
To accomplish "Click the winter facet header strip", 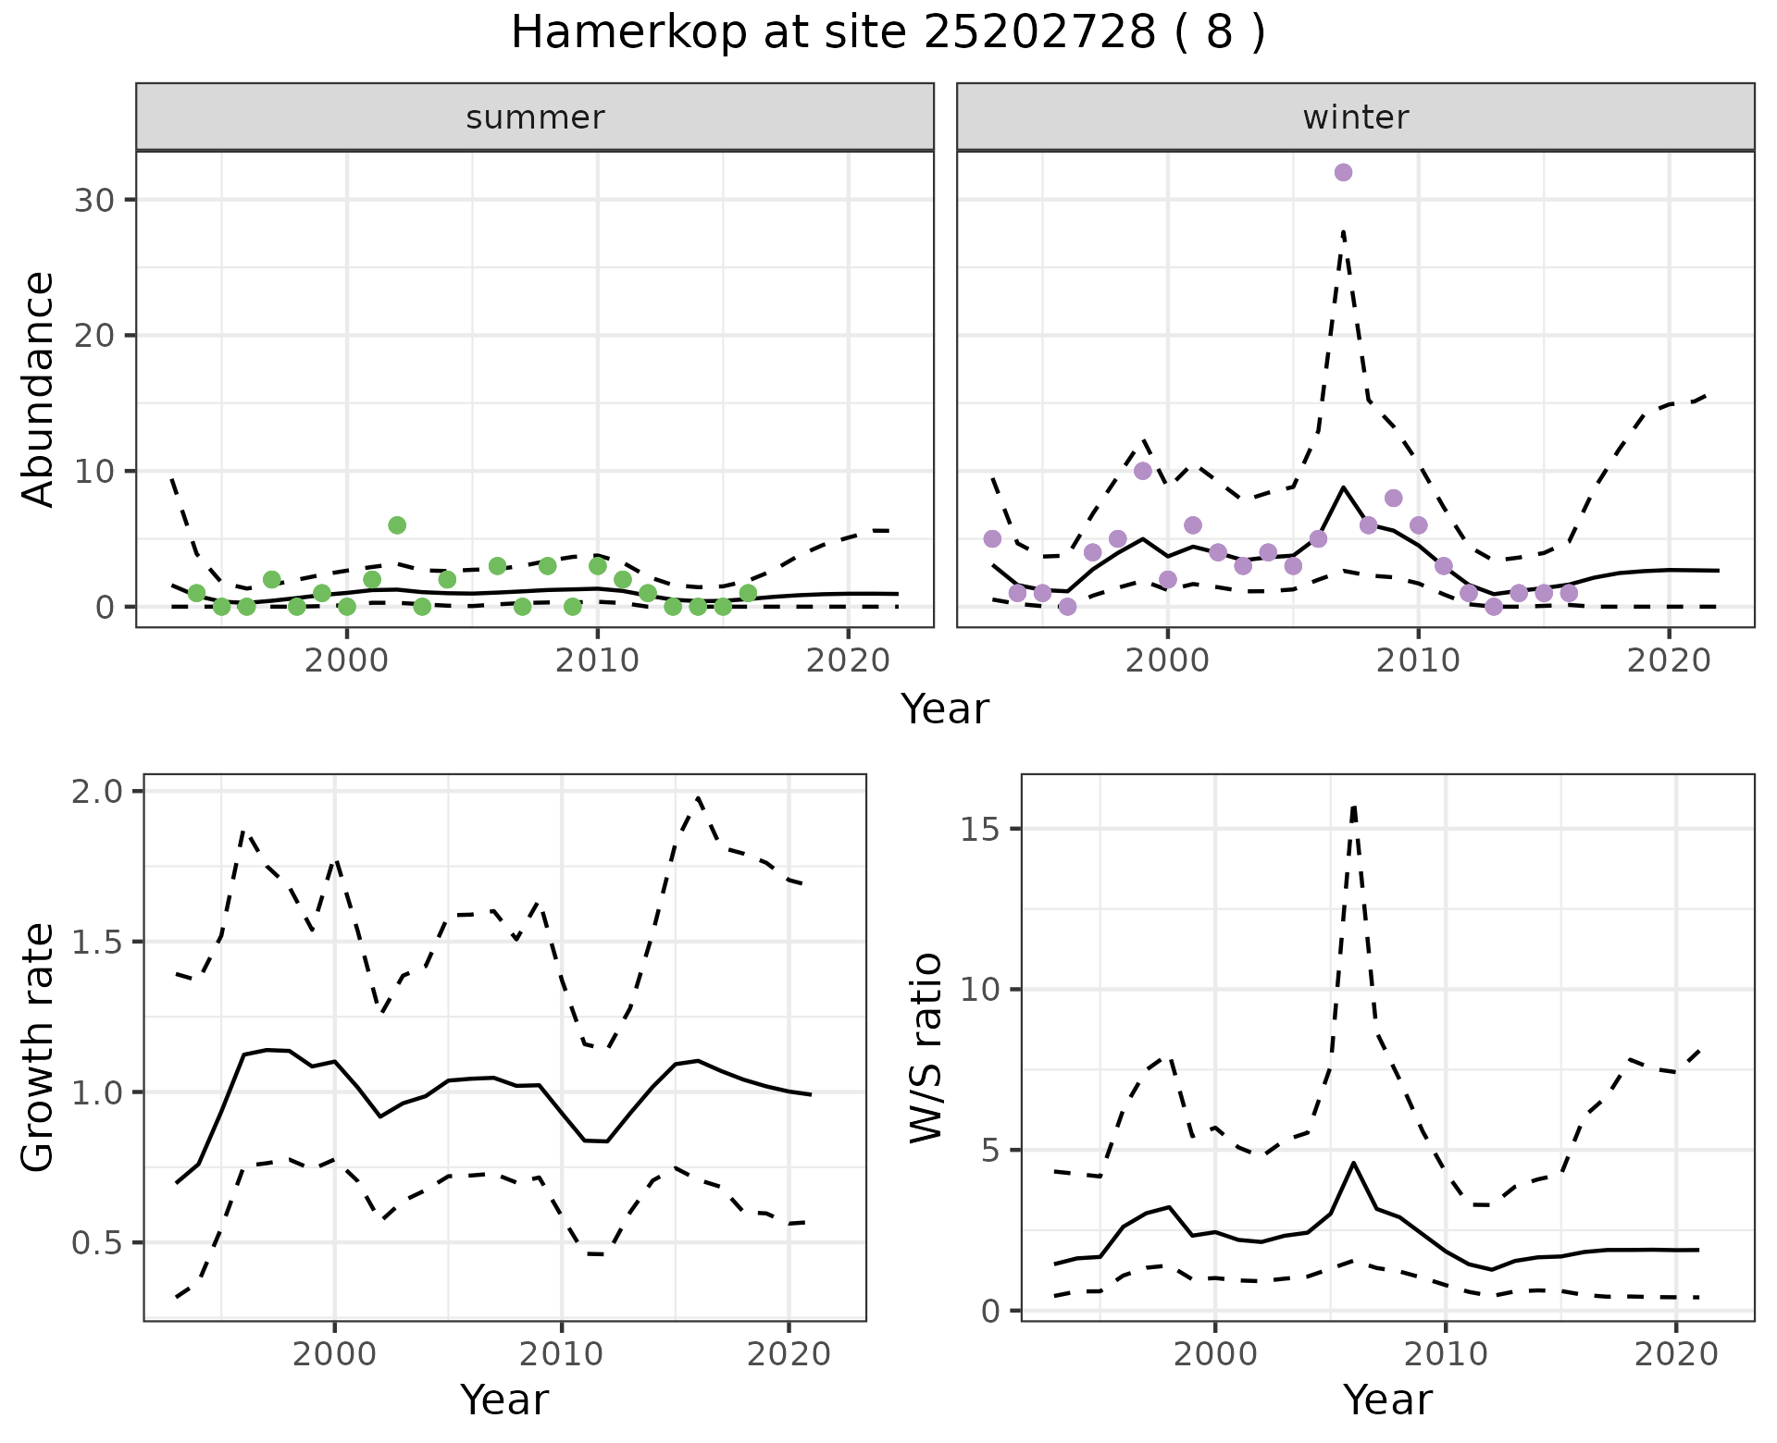I will click(x=1355, y=117).
